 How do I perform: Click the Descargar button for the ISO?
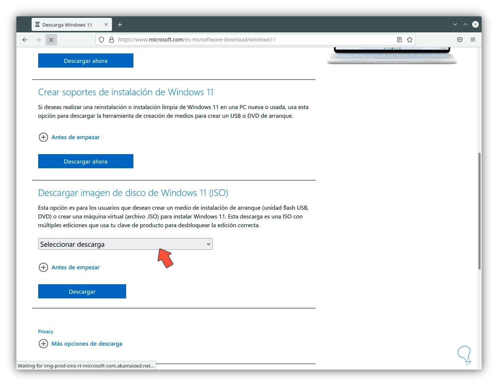(82, 291)
